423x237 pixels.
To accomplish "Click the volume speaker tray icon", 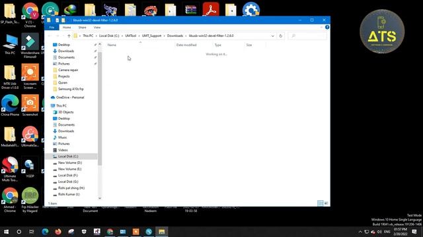I will tap(379, 232).
